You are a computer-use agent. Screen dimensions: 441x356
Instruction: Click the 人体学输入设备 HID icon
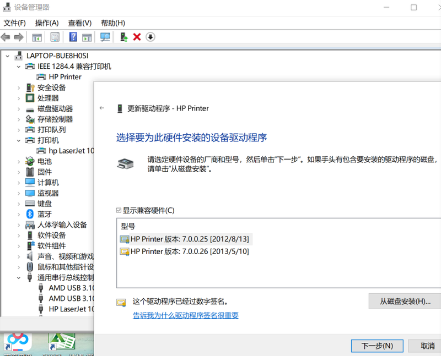[30, 225]
